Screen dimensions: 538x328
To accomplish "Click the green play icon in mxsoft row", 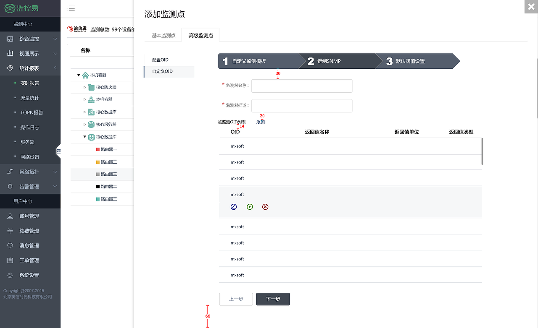I will click(x=250, y=207).
